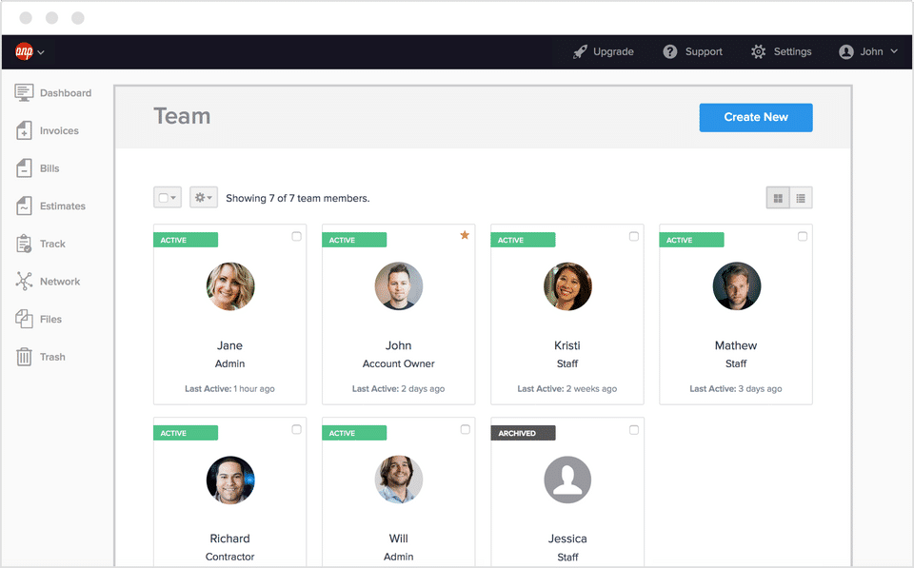This screenshot has height=568, width=914.
Task: Open the Trash section
Action: pos(52,357)
